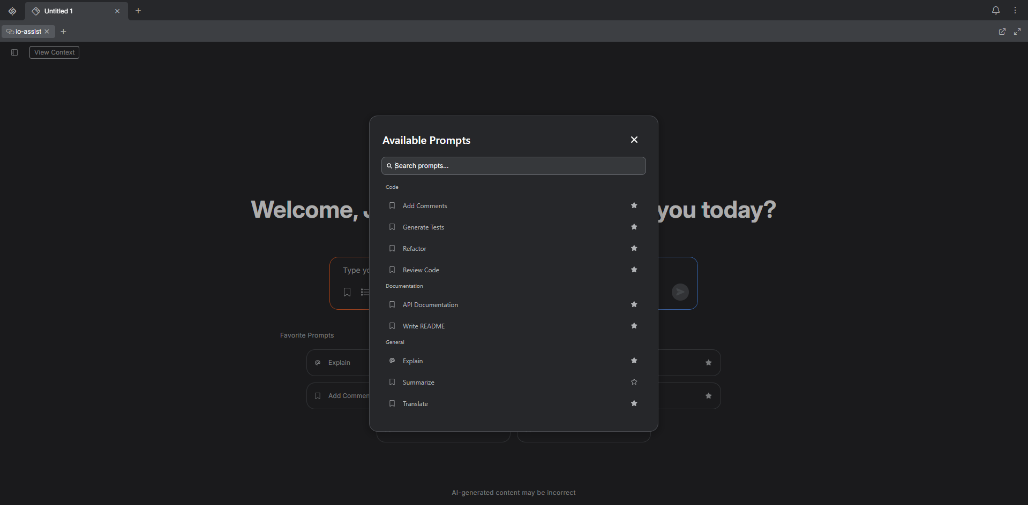
Task: Toggle favorite star for Translate
Action: pos(634,403)
